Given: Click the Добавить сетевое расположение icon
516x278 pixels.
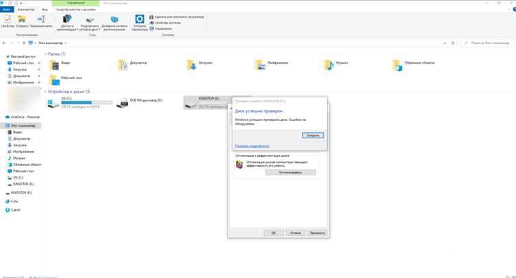Looking at the screenshot, I should [114, 19].
